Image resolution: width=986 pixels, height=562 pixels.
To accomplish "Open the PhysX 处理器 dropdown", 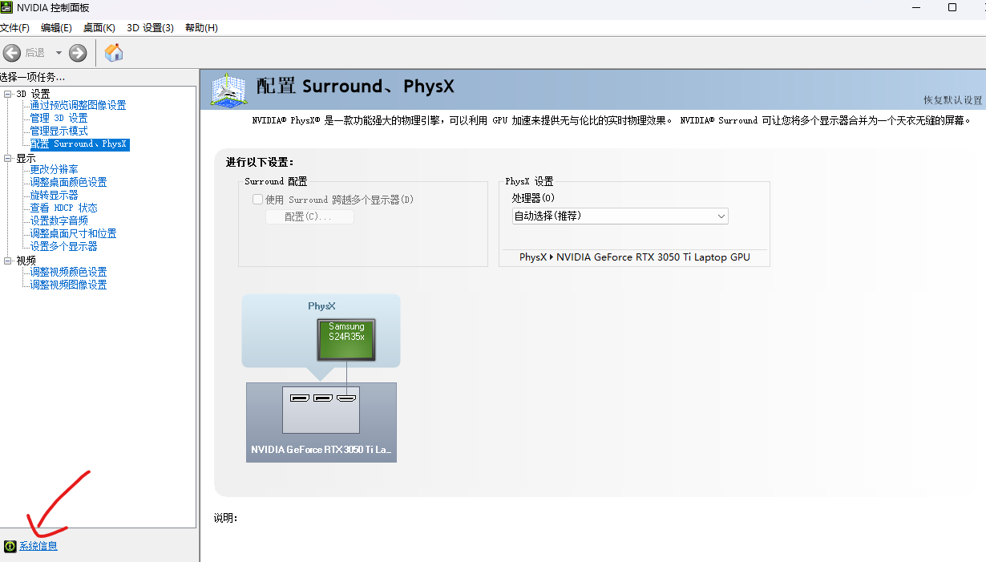I will 620,216.
